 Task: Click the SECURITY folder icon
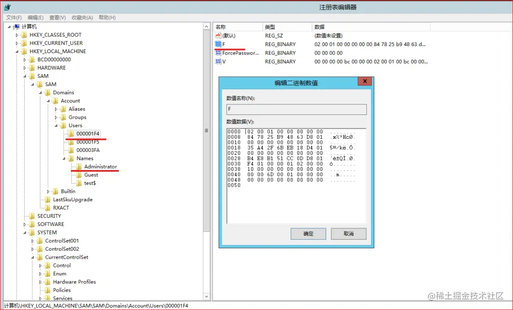click(32, 216)
